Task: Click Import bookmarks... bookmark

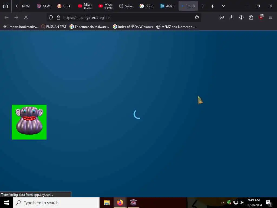Action: (21, 27)
